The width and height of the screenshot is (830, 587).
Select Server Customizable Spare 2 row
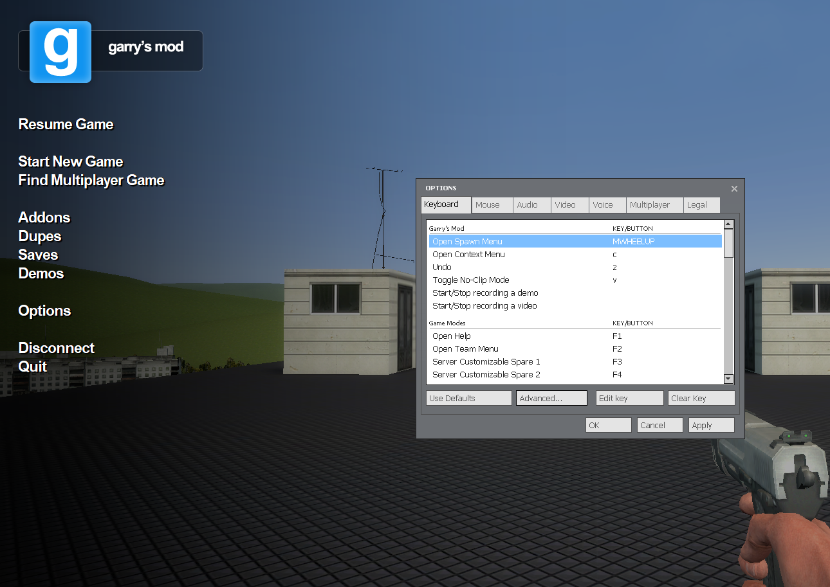(x=575, y=374)
